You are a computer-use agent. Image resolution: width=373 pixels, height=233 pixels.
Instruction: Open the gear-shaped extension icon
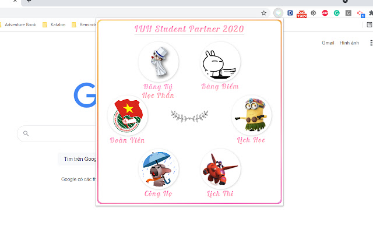point(314,13)
